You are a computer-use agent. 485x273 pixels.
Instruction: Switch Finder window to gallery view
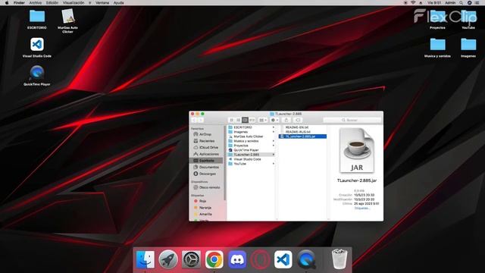pos(252,120)
